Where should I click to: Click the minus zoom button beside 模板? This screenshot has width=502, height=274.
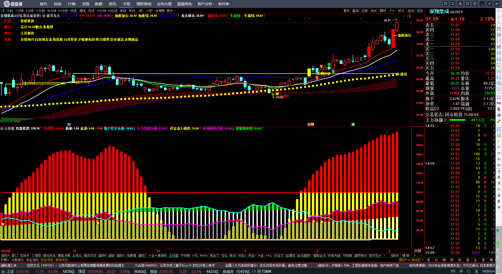point(421,255)
